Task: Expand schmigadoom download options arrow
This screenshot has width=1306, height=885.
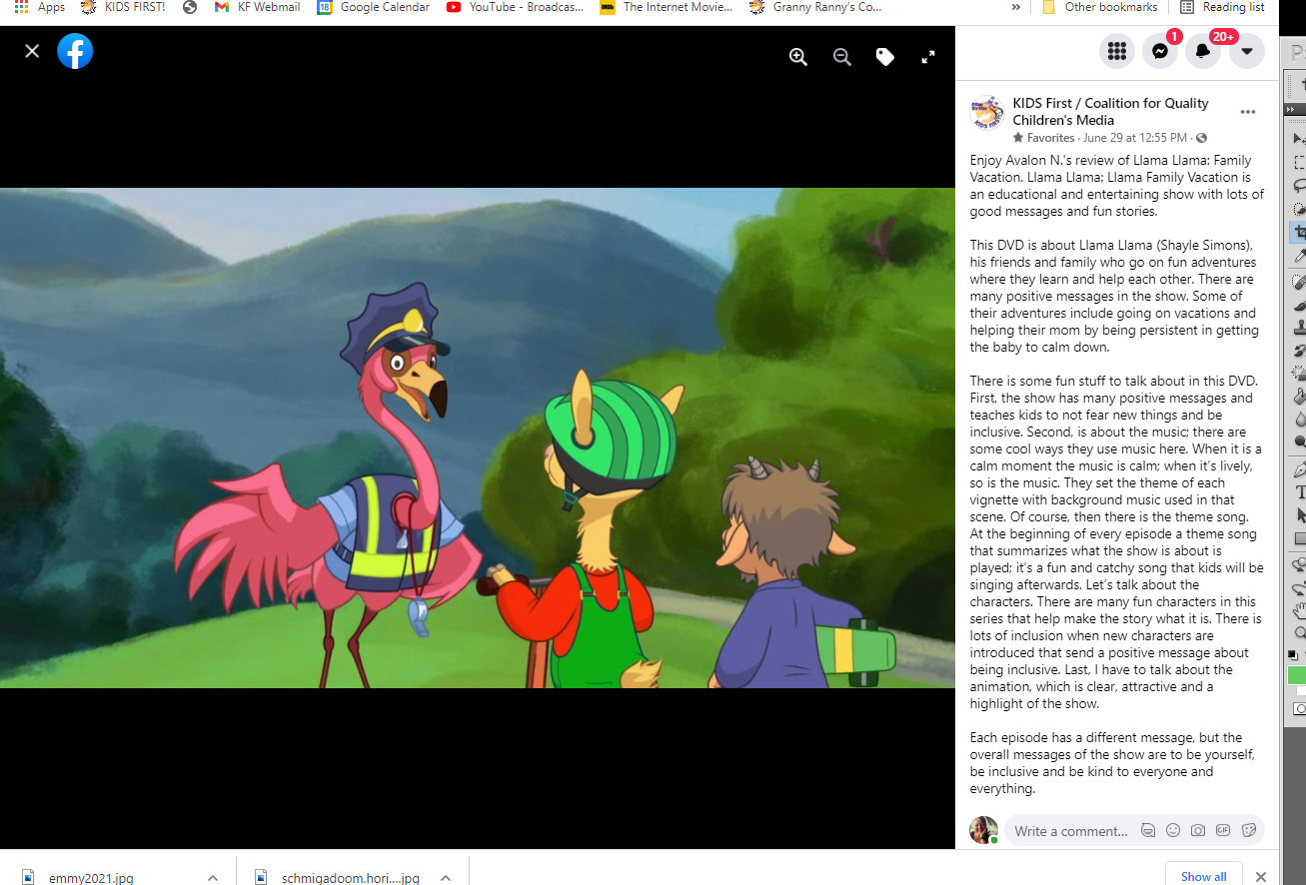Action: pyautogui.click(x=446, y=877)
